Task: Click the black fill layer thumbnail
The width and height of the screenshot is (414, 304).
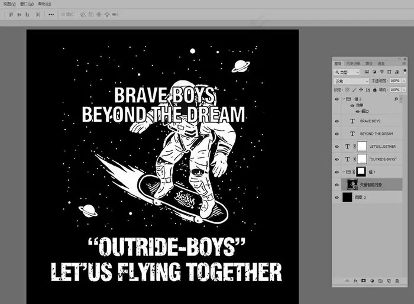Action: [347, 198]
